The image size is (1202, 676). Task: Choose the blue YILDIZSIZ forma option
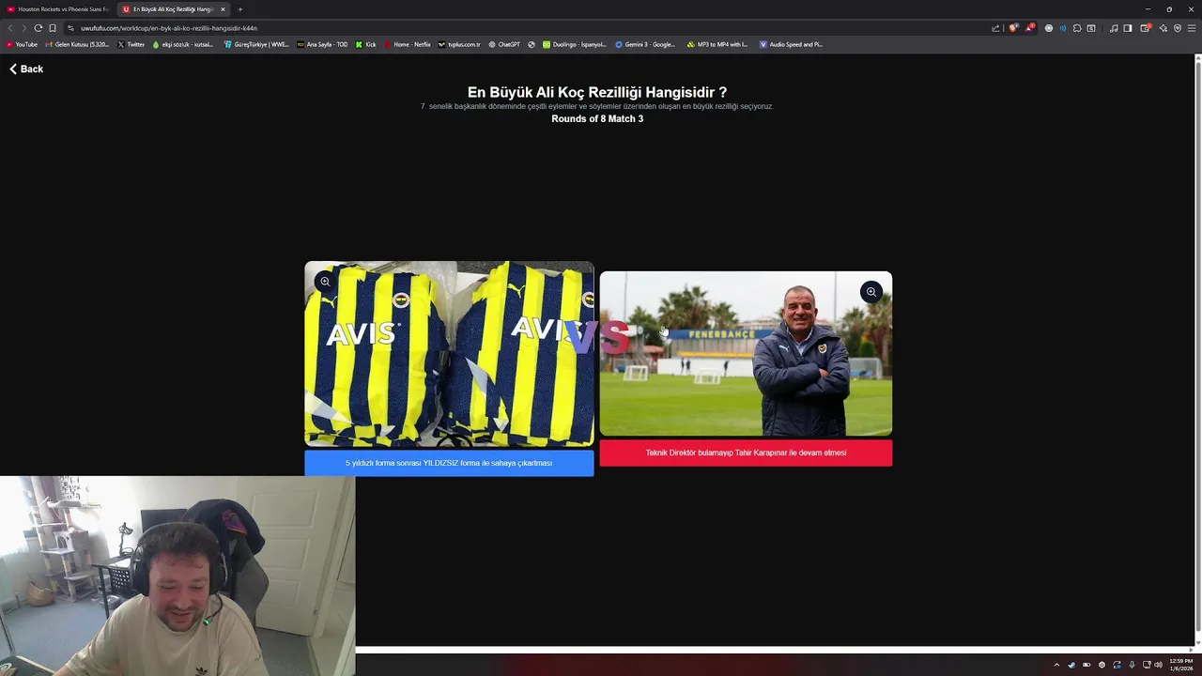tap(449, 463)
